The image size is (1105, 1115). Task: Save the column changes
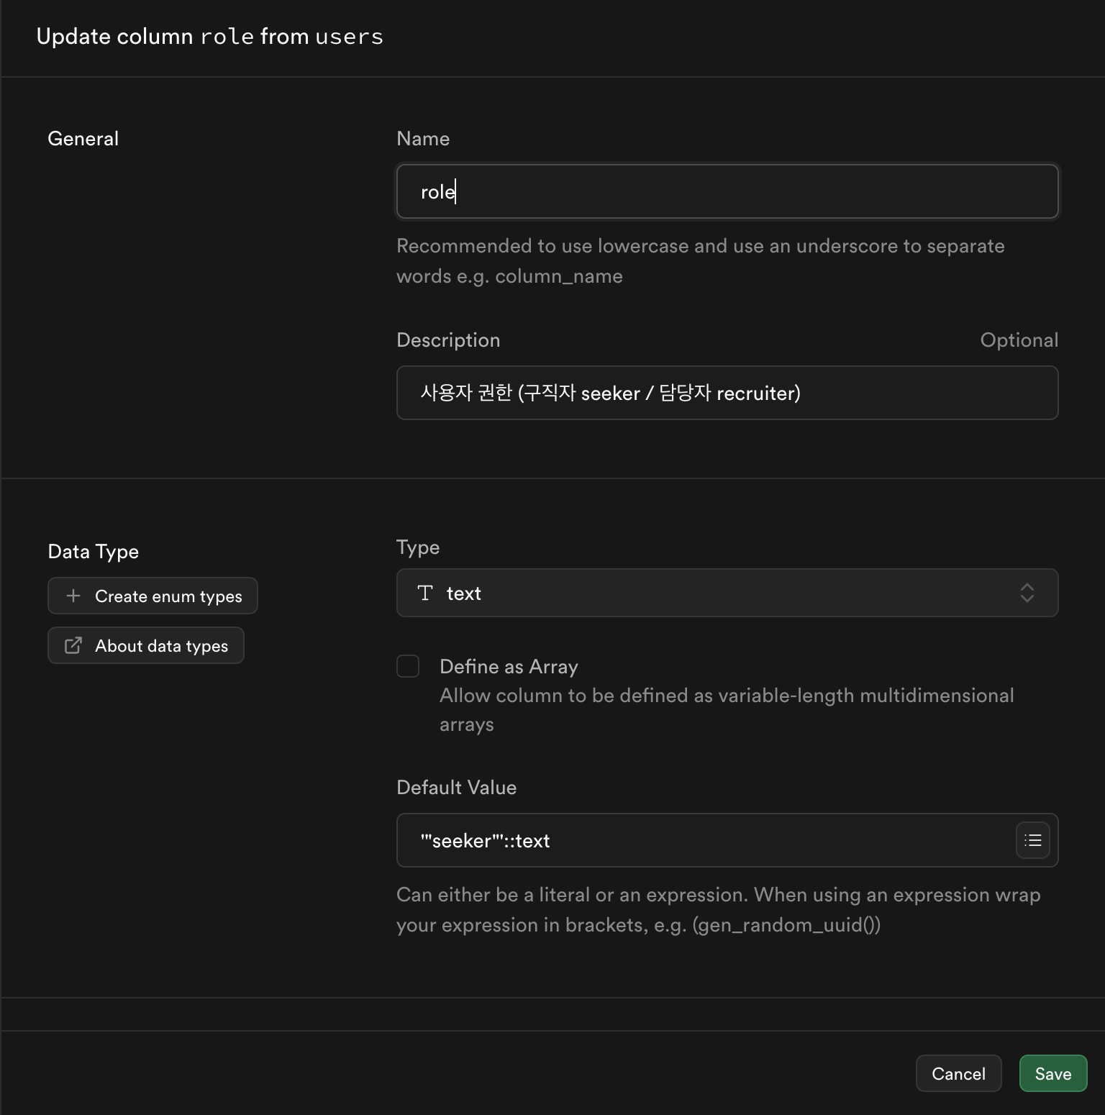[1053, 1073]
